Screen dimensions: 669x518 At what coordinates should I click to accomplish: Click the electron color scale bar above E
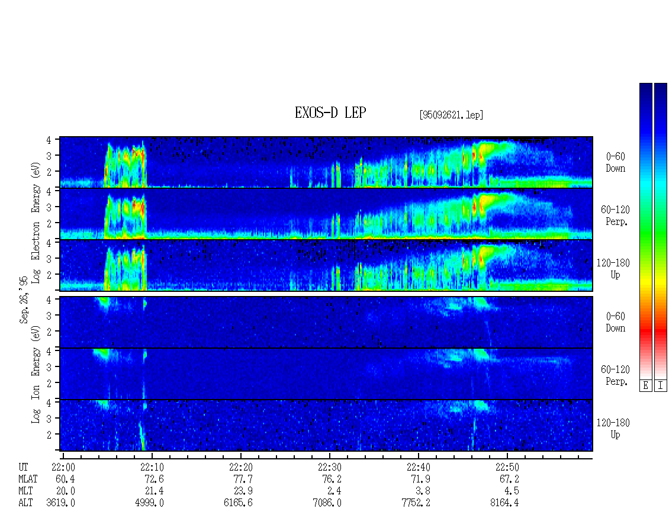pyautogui.click(x=645, y=231)
